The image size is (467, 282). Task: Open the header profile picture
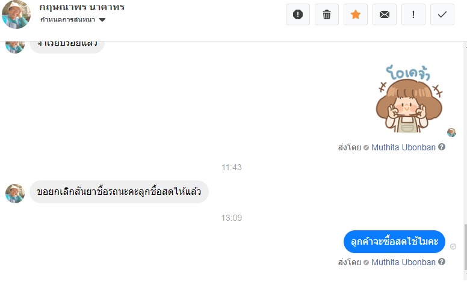[16, 14]
